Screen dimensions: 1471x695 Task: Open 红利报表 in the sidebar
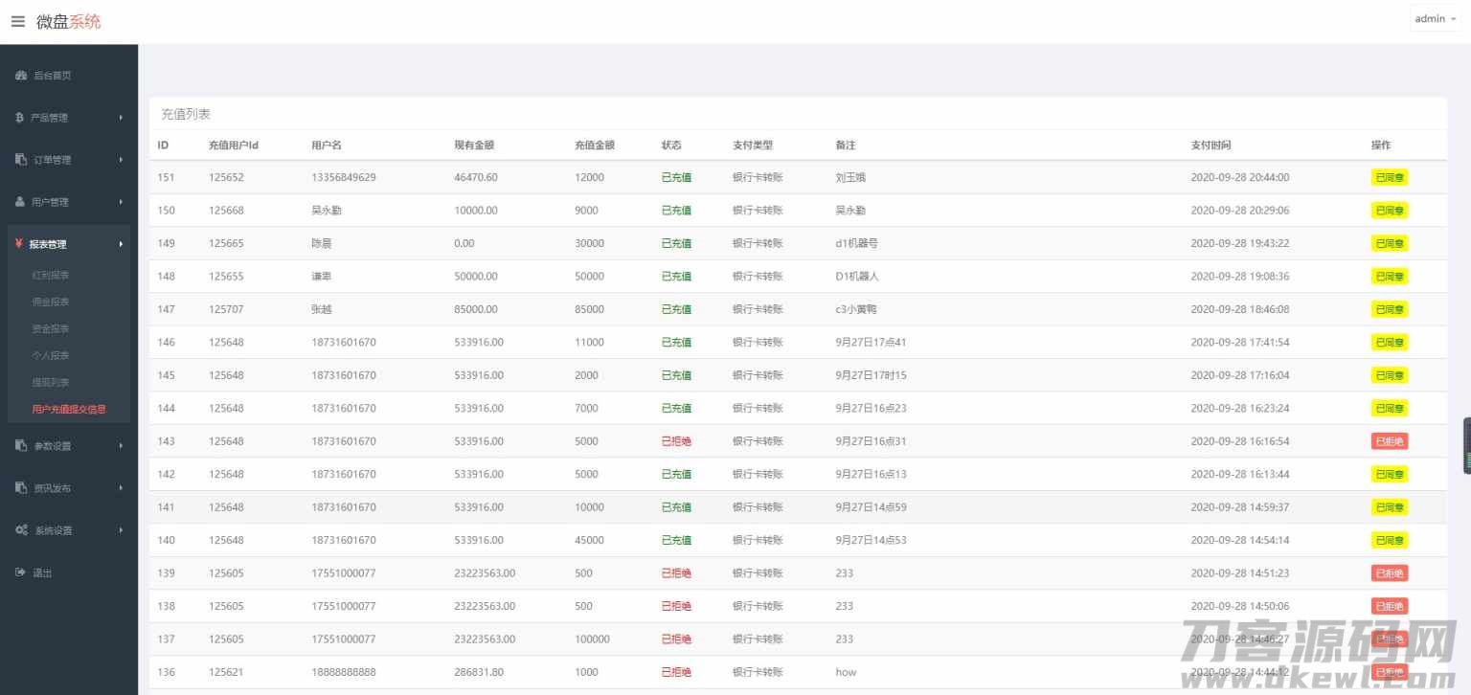click(x=51, y=276)
